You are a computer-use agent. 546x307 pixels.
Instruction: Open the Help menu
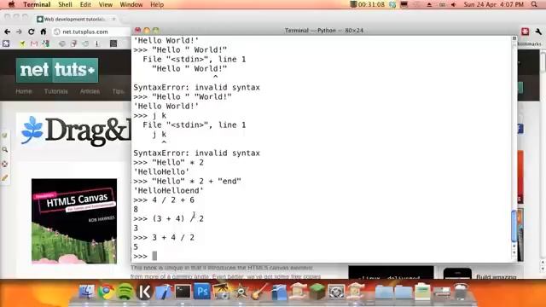click(157, 4)
